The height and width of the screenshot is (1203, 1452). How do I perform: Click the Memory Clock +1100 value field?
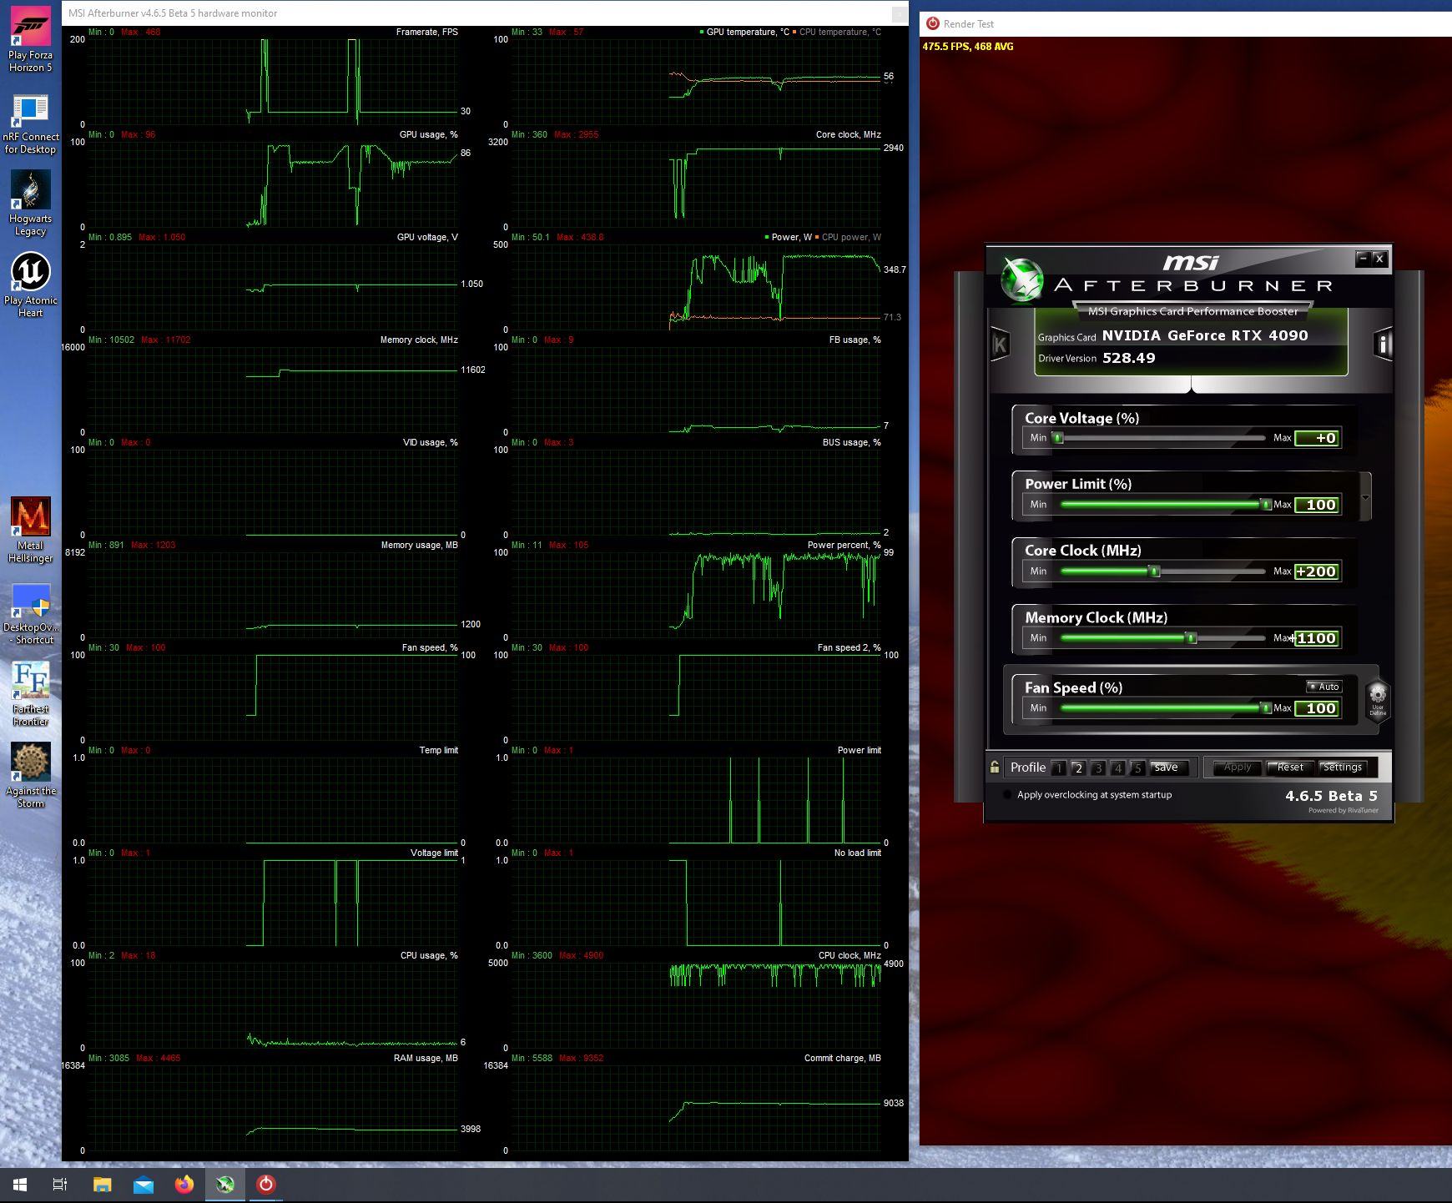(x=1317, y=638)
